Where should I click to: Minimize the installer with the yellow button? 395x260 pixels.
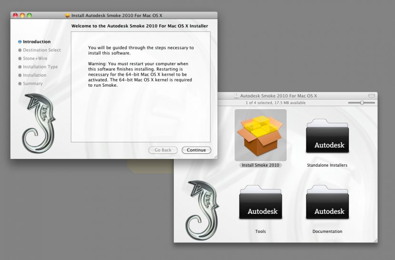tap(22, 15)
